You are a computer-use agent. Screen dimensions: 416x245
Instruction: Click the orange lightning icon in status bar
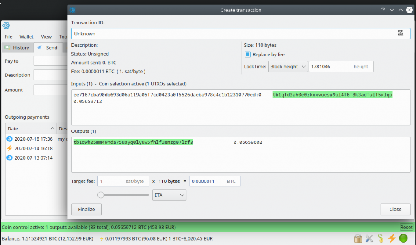392,238
